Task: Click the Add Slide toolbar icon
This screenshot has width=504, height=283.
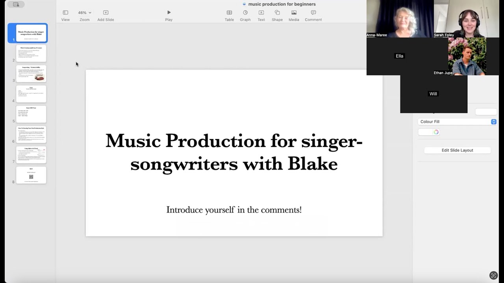Action: pyautogui.click(x=106, y=13)
